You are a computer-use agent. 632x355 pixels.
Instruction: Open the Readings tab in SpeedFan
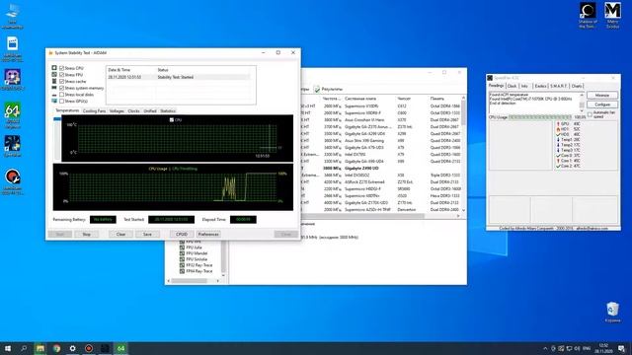(496, 86)
